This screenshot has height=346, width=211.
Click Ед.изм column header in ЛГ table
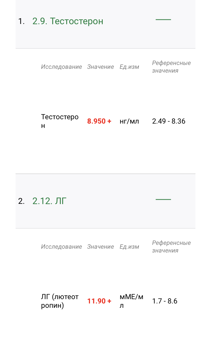(x=129, y=247)
